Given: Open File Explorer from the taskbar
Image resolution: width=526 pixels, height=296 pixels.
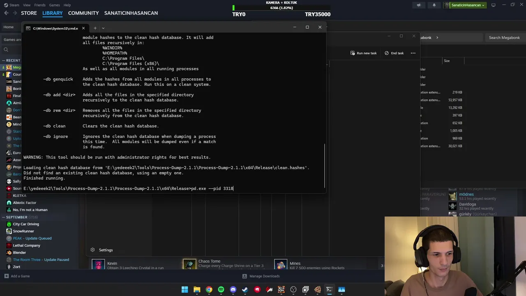Looking at the screenshot, I should (197, 289).
